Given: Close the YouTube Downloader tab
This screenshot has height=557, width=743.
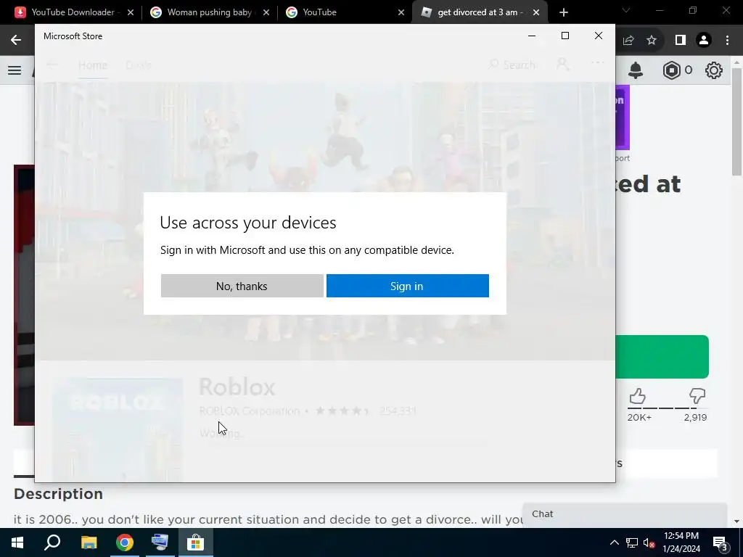Looking at the screenshot, I should tap(131, 13).
